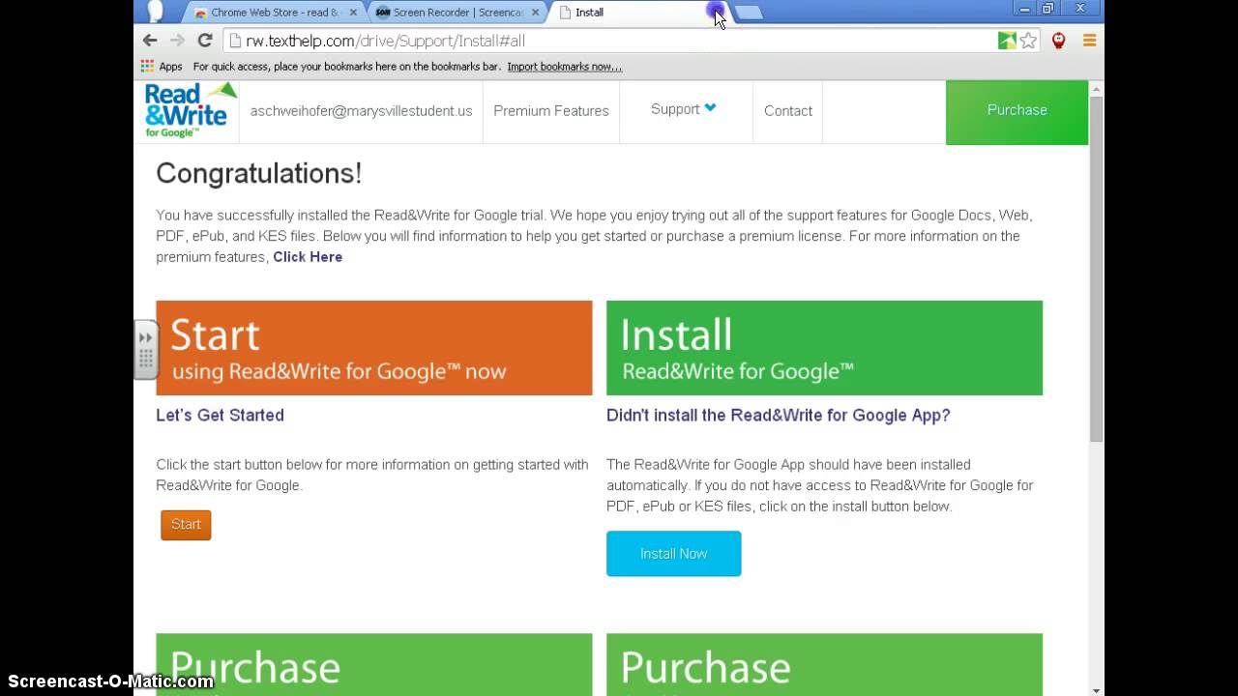Click the blue Install Now button
This screenshot has width=1238, height=696.
point(674,554)
